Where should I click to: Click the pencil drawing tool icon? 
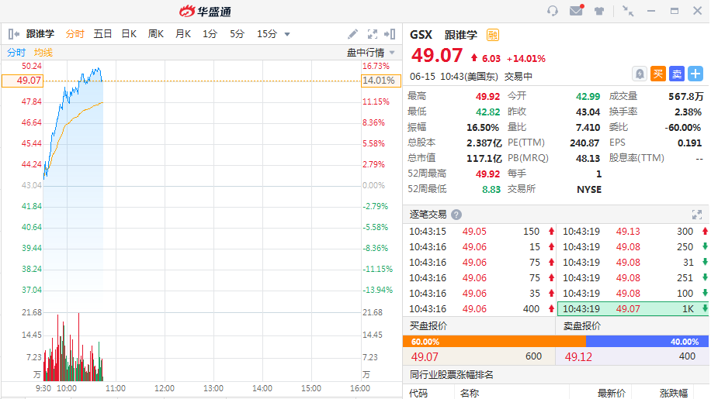pos(352,34)
